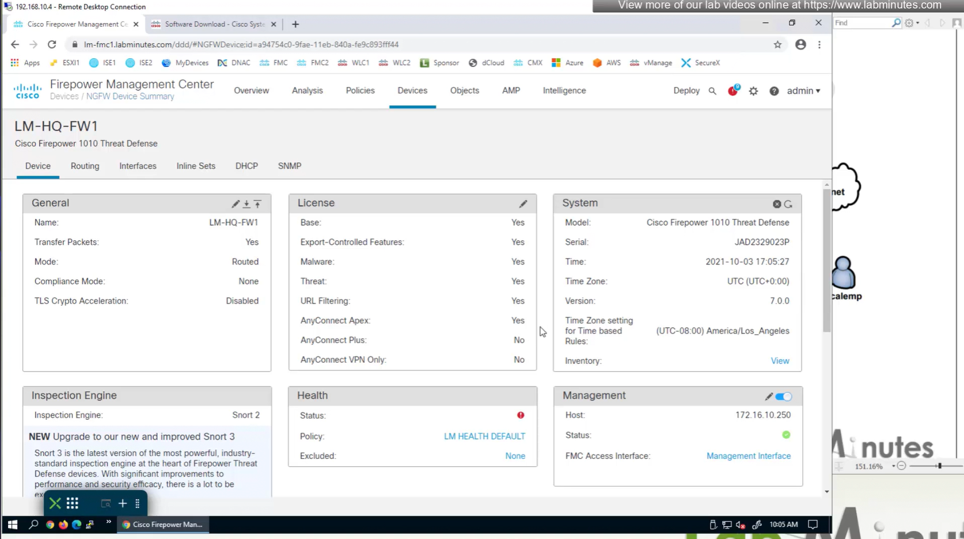Expand the Windows taskbar overflow chevron
Viewport: 964px width, 539px height.
(108, 523)
